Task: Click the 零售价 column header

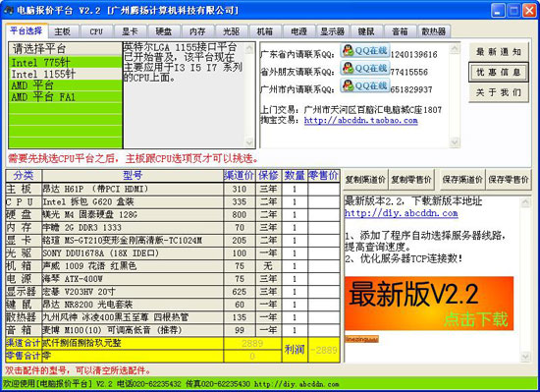Action: click(x=324, y=176)
